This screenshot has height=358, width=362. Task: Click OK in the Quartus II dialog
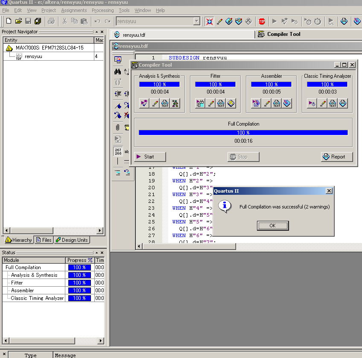[x=273, y=226]
